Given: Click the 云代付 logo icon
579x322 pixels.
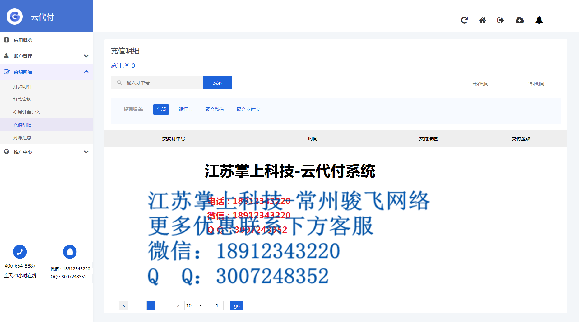Looking at the screenshot, I should 15,16.
